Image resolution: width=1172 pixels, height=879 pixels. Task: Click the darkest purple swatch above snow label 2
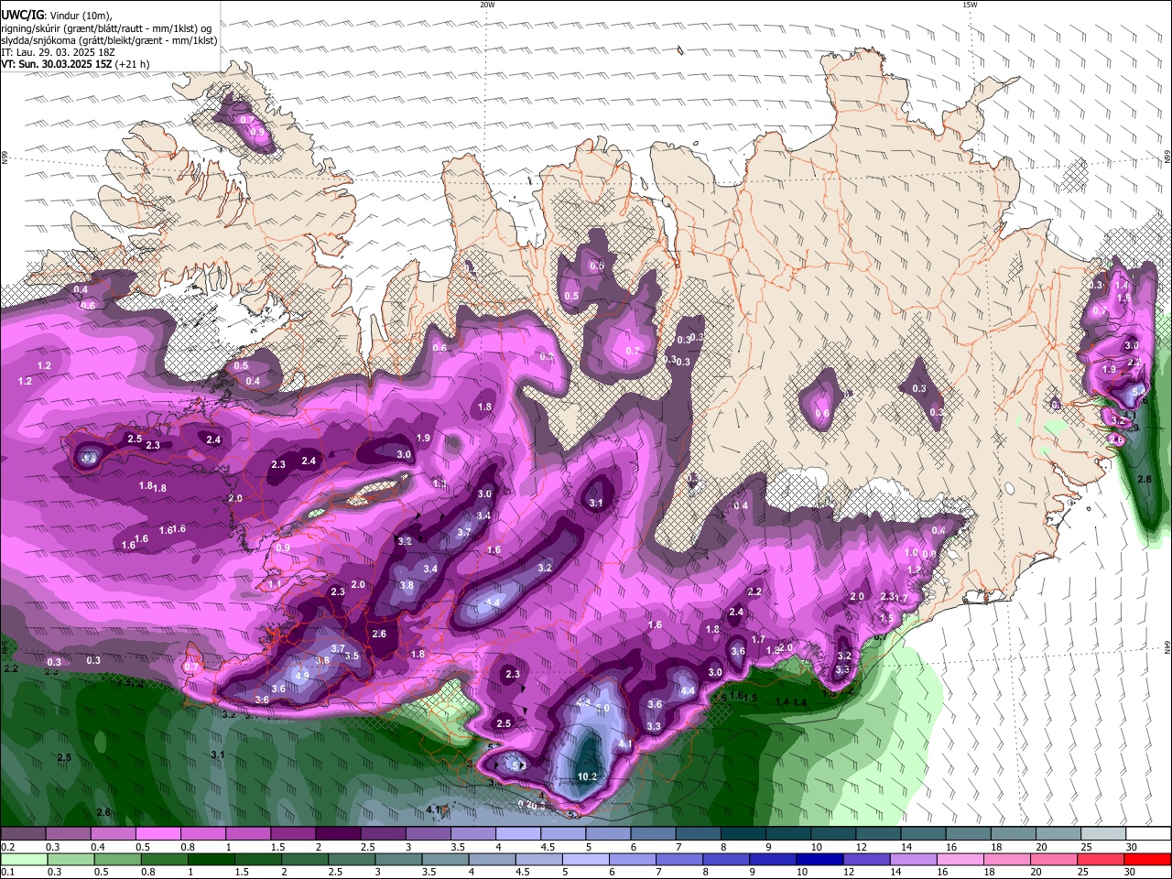coord(338,834)
